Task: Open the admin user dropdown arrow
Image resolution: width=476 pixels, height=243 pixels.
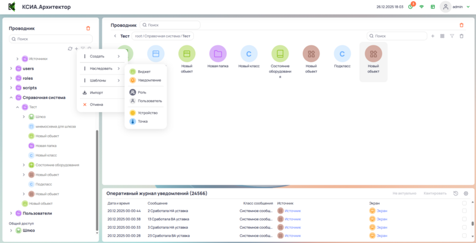Action: click(x=468, y=7)
